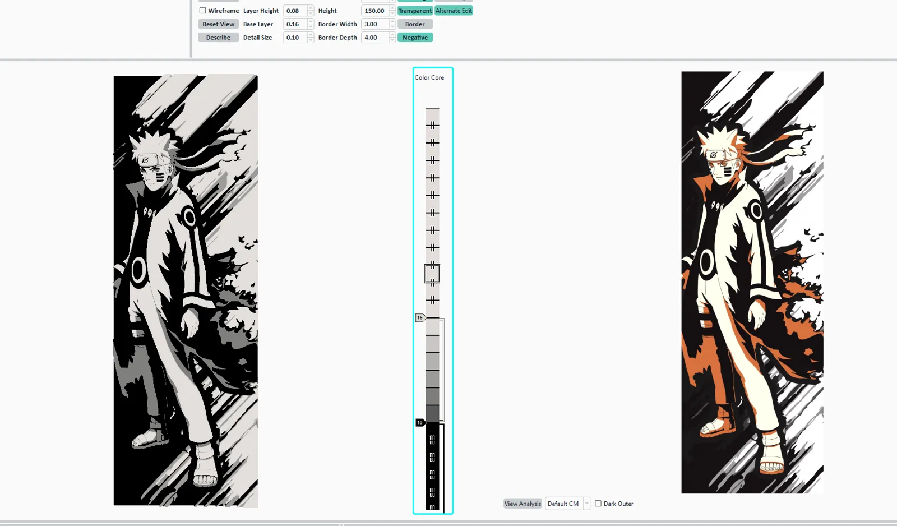
Task: Enable the Wireframe checkbox
Action: [202, 11]
